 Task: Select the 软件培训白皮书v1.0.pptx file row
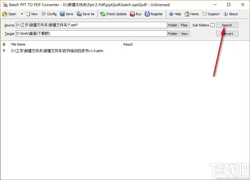pyautogui.click(x=57, y=51)
